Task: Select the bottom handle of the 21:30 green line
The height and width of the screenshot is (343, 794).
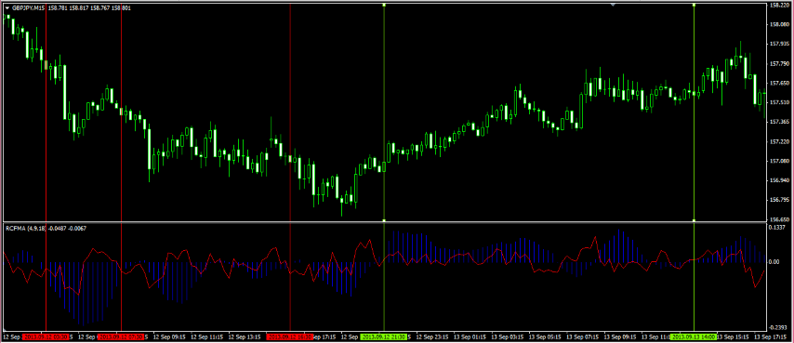Action: [384, 220]
